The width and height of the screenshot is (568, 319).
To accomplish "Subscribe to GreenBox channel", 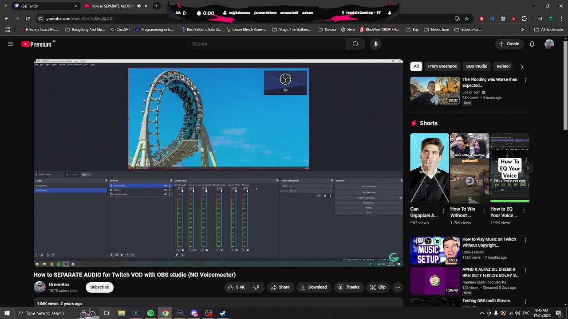I will tap(99, 287).
